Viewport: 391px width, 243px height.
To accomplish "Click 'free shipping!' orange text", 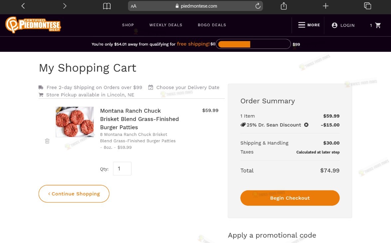I will 193,44.
